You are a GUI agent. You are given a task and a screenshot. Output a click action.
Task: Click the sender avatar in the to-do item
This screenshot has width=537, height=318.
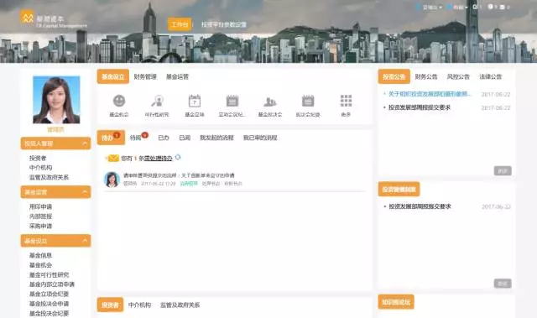coord(112,180)
